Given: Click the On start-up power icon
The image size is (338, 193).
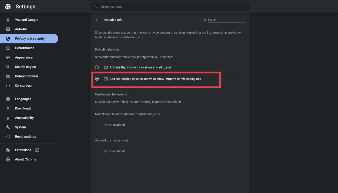Looking at the screenshot, I should pyautogui.click(x=8, y=85).
